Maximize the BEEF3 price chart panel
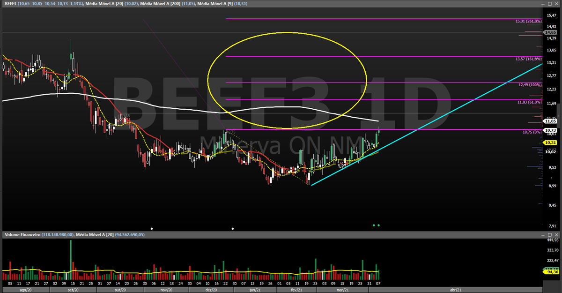Viewport: 562px width, 293px height. 550,4
